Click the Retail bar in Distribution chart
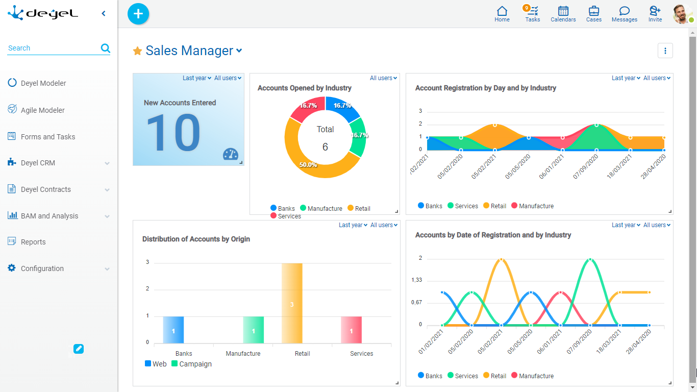 pos(292,303)
